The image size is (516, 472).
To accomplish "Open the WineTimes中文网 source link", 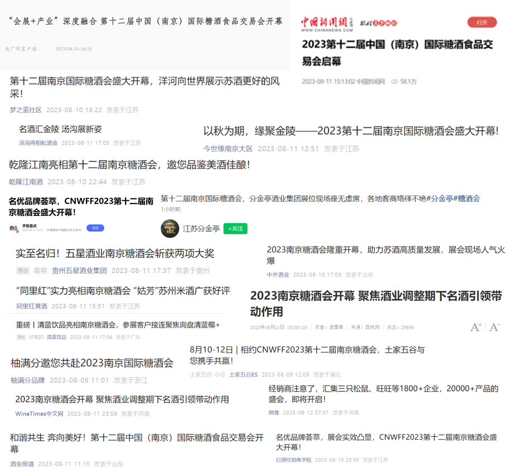I will (x=39, y=413).
